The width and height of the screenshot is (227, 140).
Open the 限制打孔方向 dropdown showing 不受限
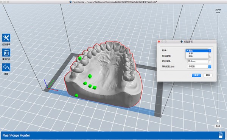point(199,66)
